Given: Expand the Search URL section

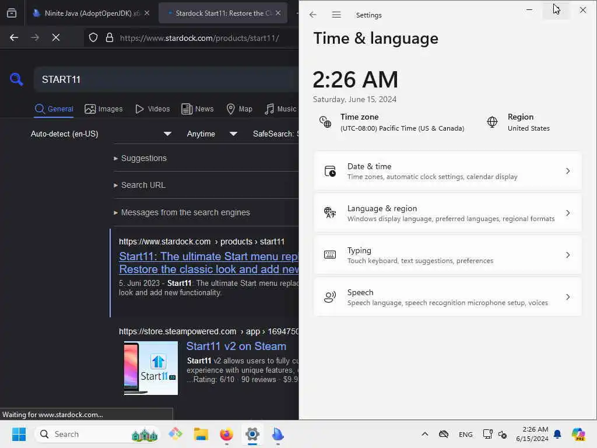Looking at the screenshot, I should (x=139, y=185).
